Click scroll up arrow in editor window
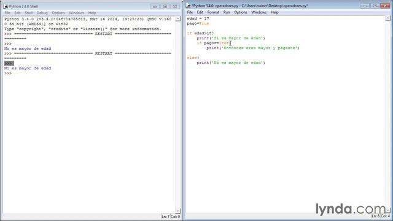Screen dimensions: 393x221 387,18
